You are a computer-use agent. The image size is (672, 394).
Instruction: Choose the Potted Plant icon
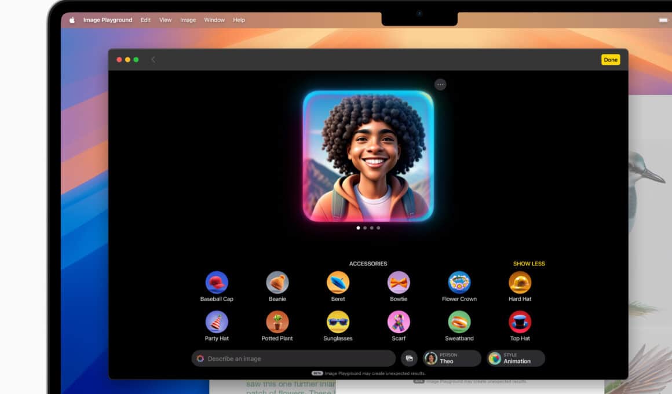(277, 322)
